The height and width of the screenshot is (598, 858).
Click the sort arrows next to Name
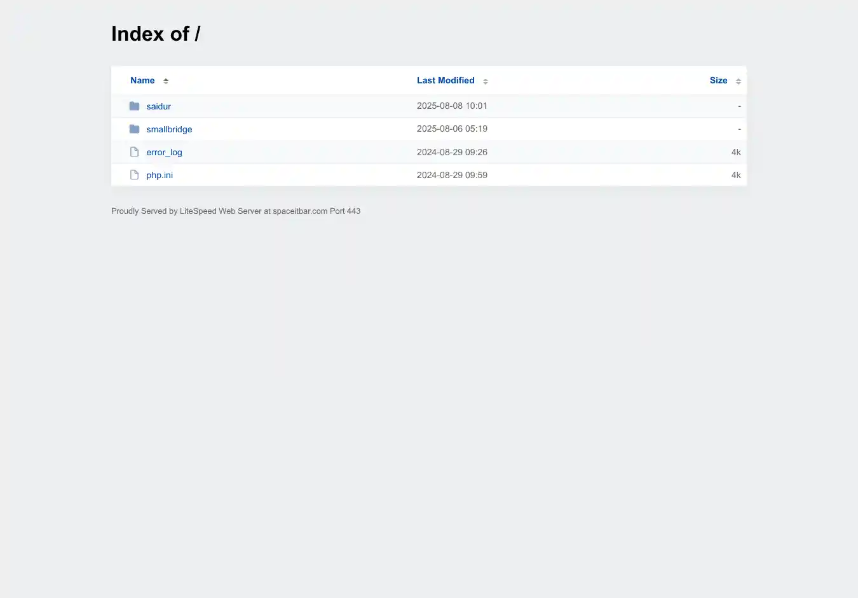click(x=166, y=81)
